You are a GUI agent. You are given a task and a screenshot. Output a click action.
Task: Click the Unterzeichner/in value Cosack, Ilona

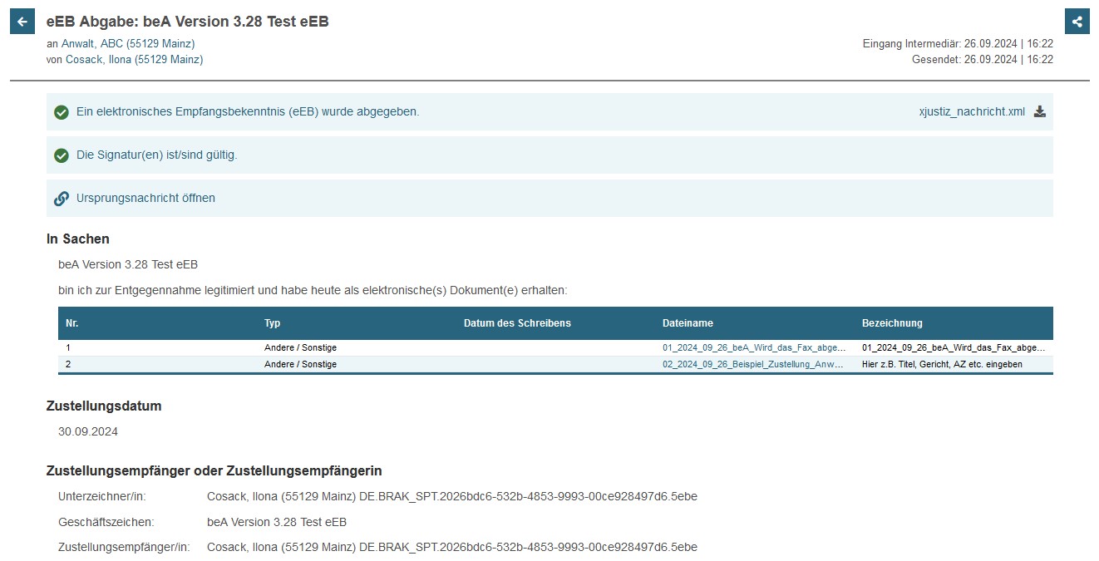[x=452, y=497]
